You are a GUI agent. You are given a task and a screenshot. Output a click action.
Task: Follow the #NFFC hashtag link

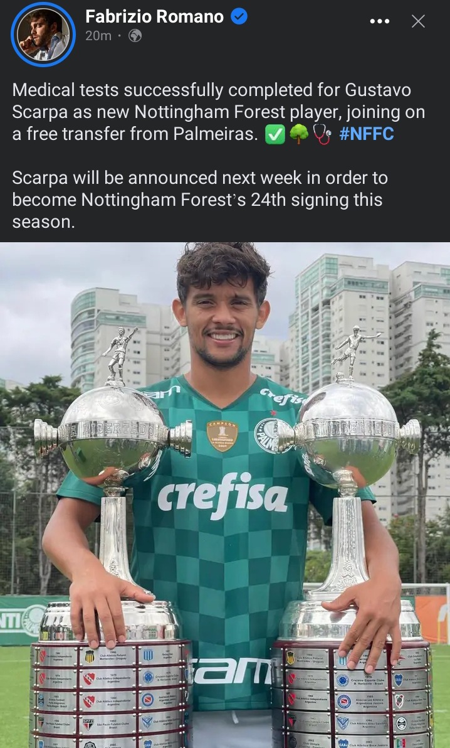coord(367,134)
